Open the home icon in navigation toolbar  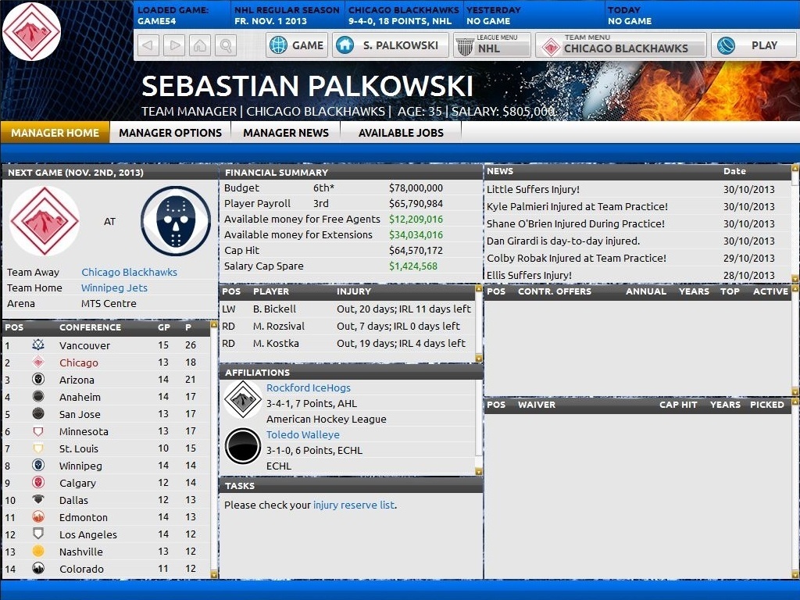click(200, 45)
